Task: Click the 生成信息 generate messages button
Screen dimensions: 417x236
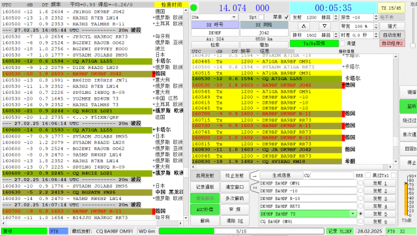Action: click(281, 175)
